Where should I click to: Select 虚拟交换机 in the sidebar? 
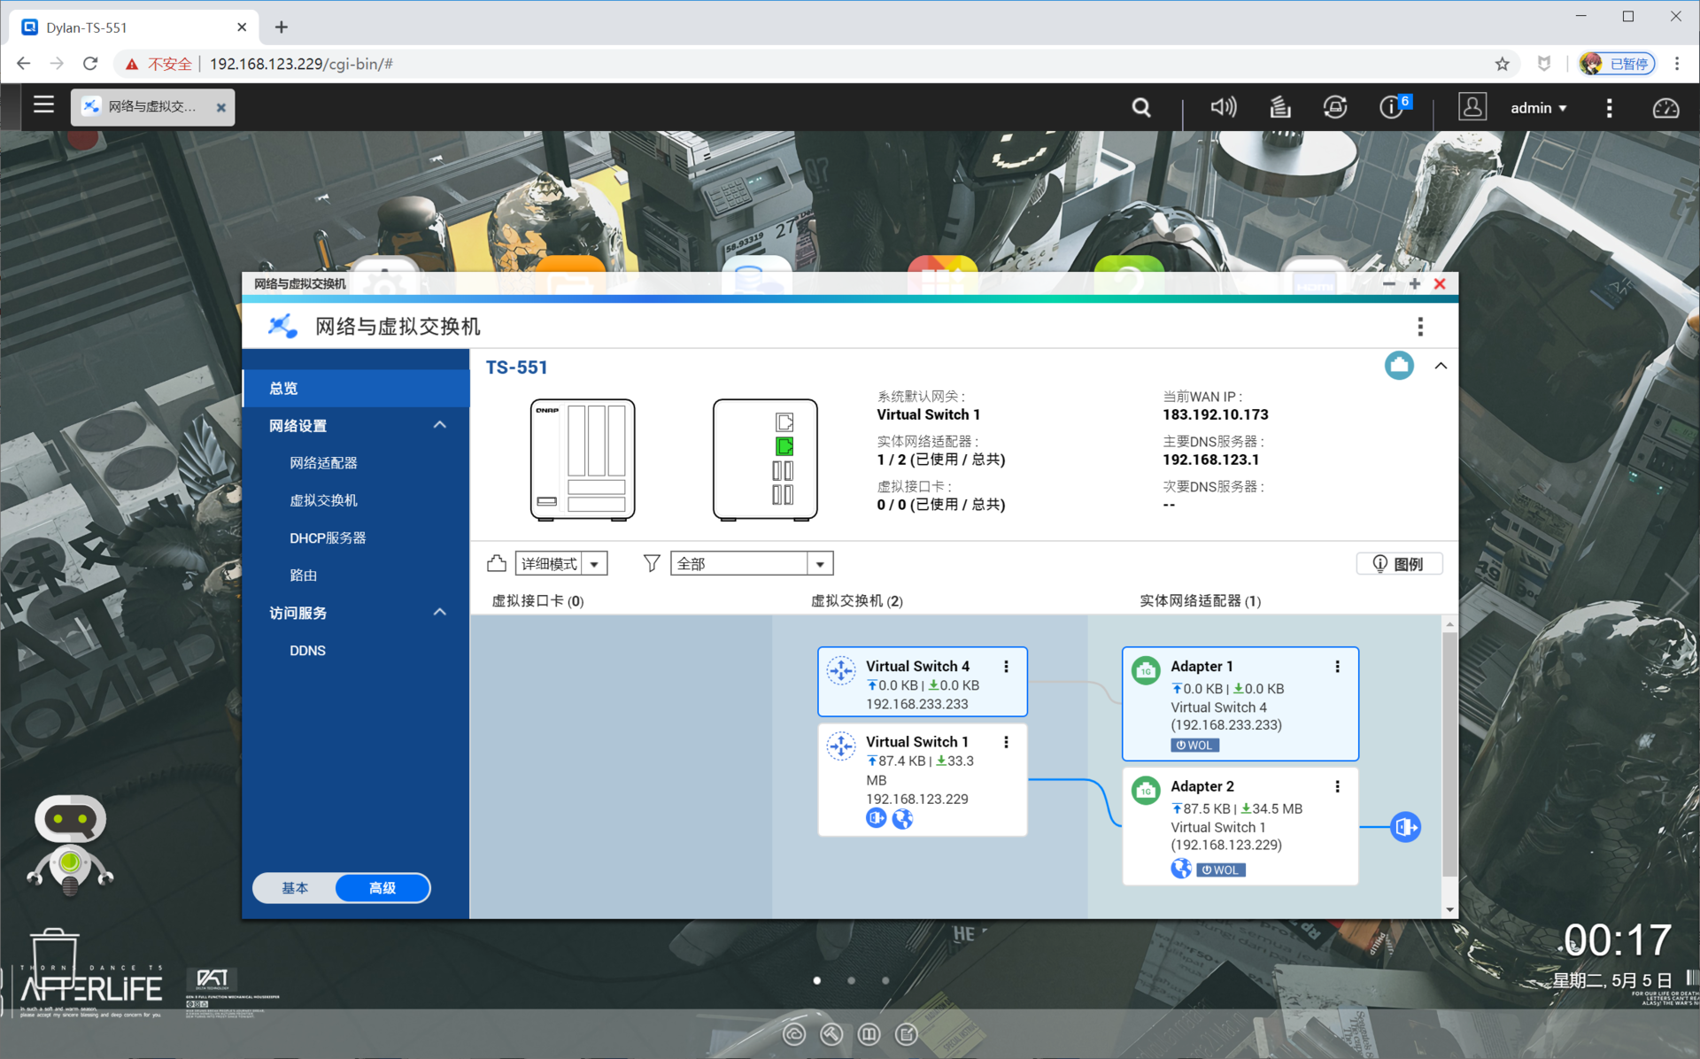324,500
